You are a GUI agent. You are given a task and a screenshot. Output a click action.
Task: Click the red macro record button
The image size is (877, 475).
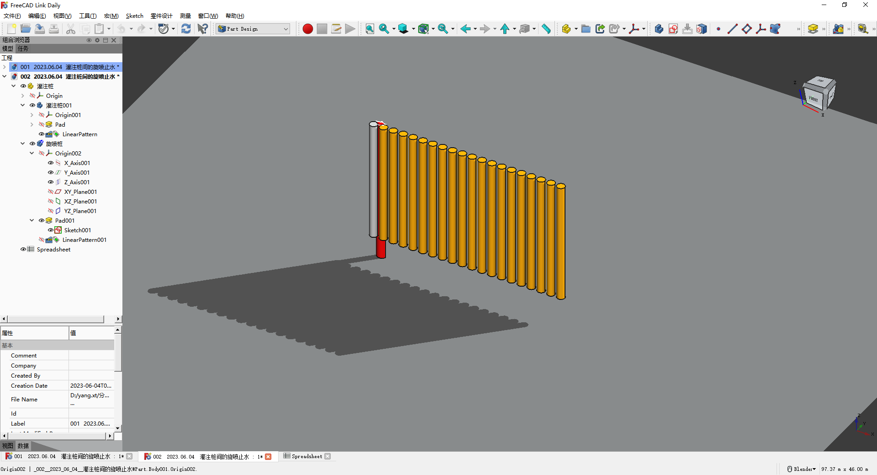(x=308, y=29)
